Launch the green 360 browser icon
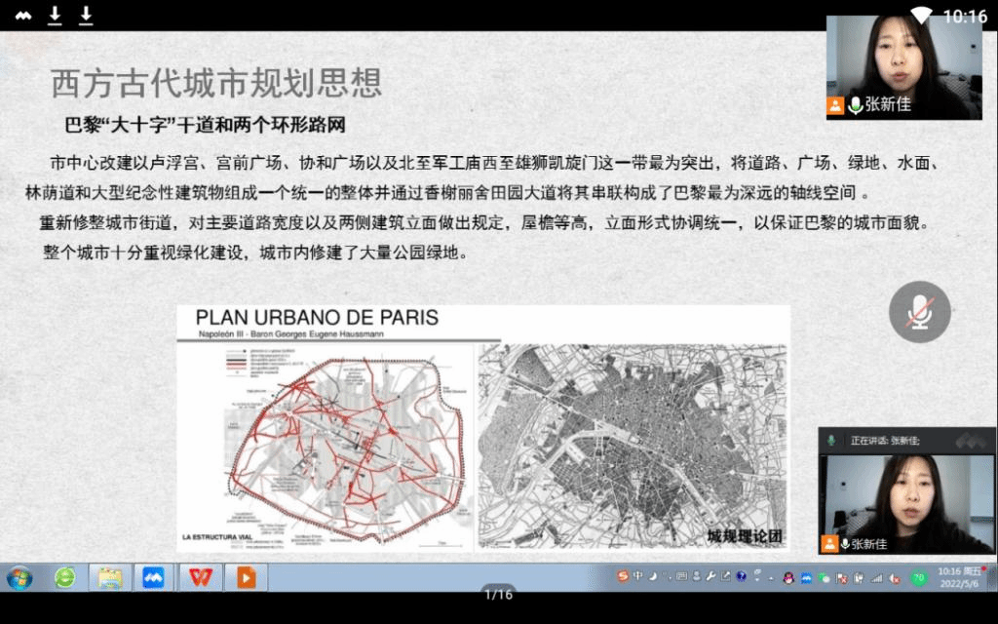Image resolution: width=998 pixels, height=624 pixels. (x=64, y=578)
